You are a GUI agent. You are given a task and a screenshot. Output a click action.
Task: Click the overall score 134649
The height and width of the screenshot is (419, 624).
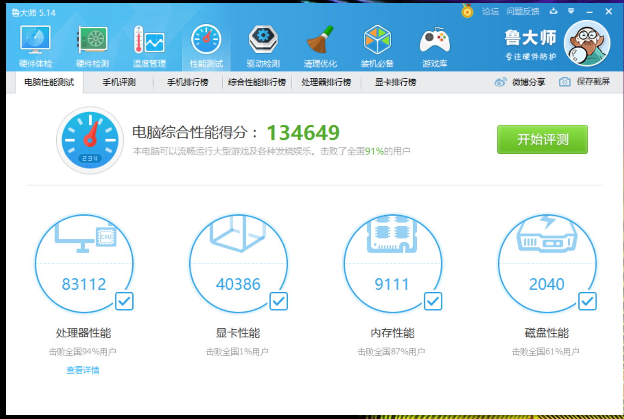click(303, 133)
